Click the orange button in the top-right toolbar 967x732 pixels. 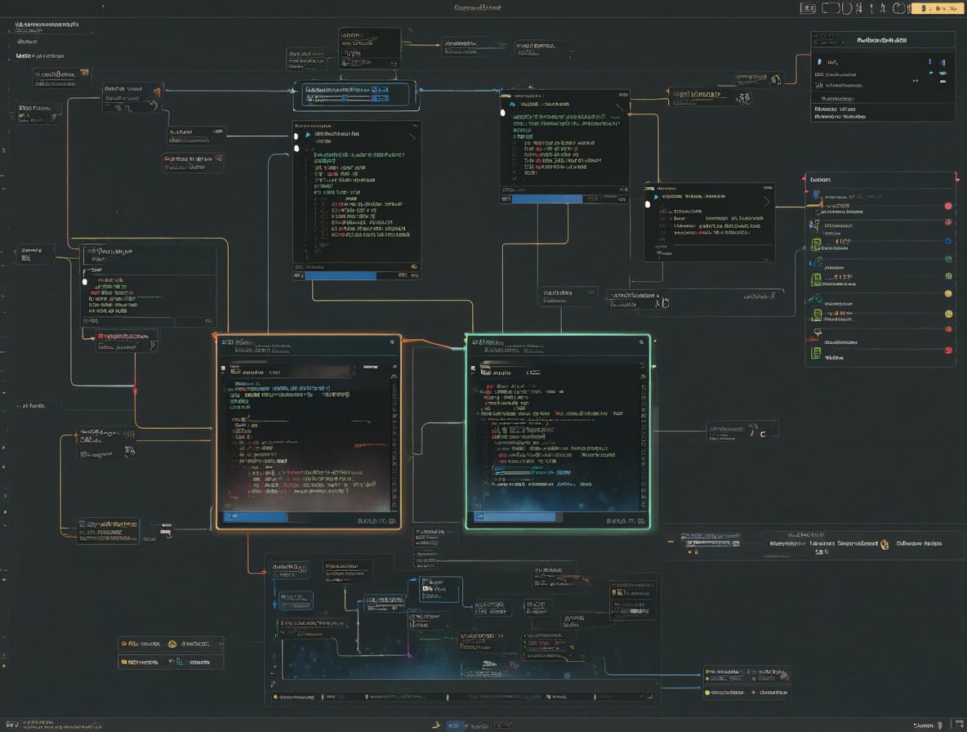[x=937, y=8]
